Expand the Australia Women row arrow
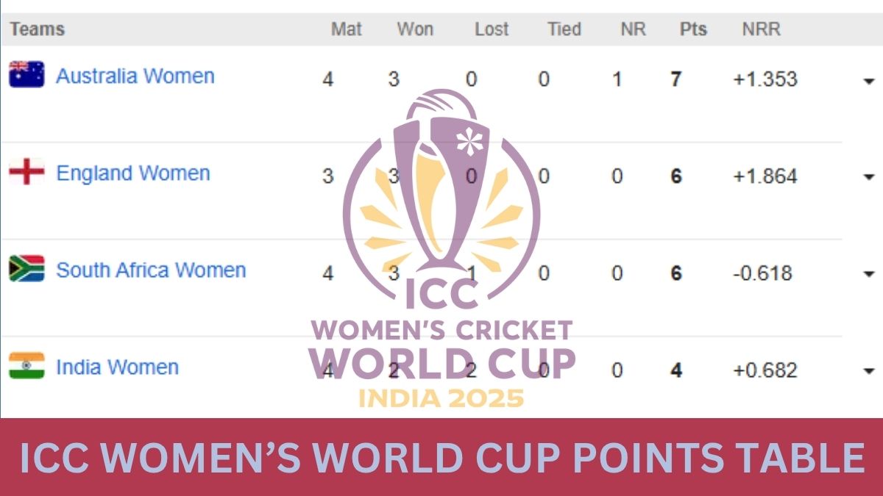The image size is (883, 496). [869, 81]
